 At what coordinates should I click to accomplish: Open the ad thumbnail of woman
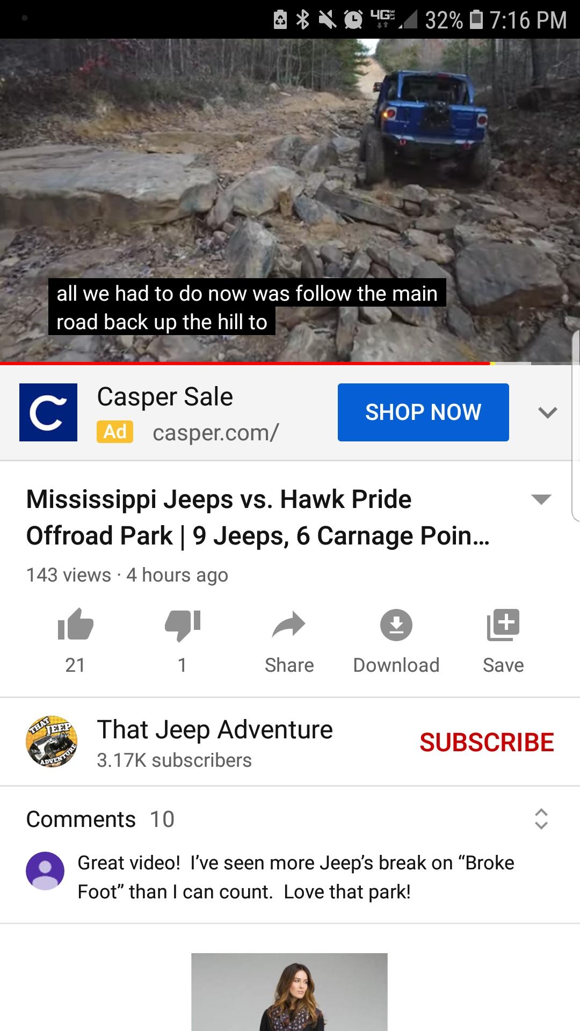[x=289, y=992]
